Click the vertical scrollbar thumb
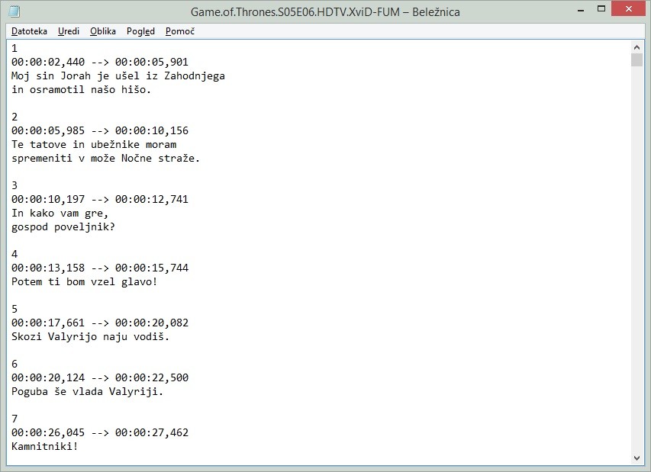 tap(636, 60)
